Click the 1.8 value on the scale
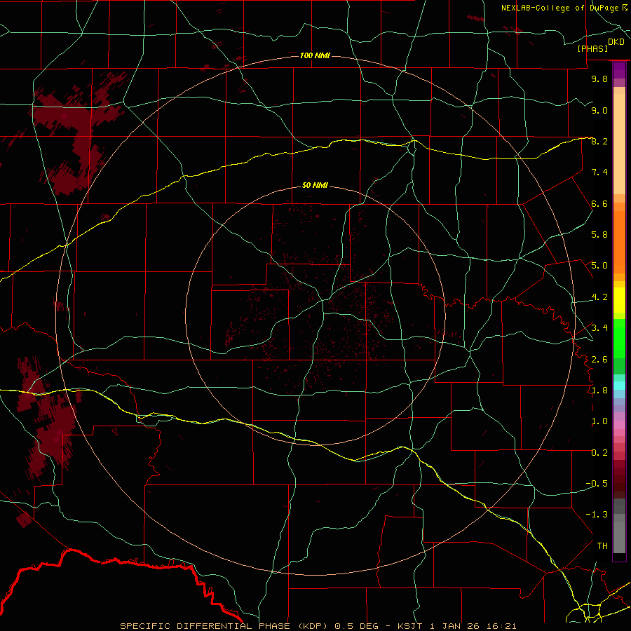Viewport: 631px width, 631px height. pyautogui.click(x=599, y=391)
